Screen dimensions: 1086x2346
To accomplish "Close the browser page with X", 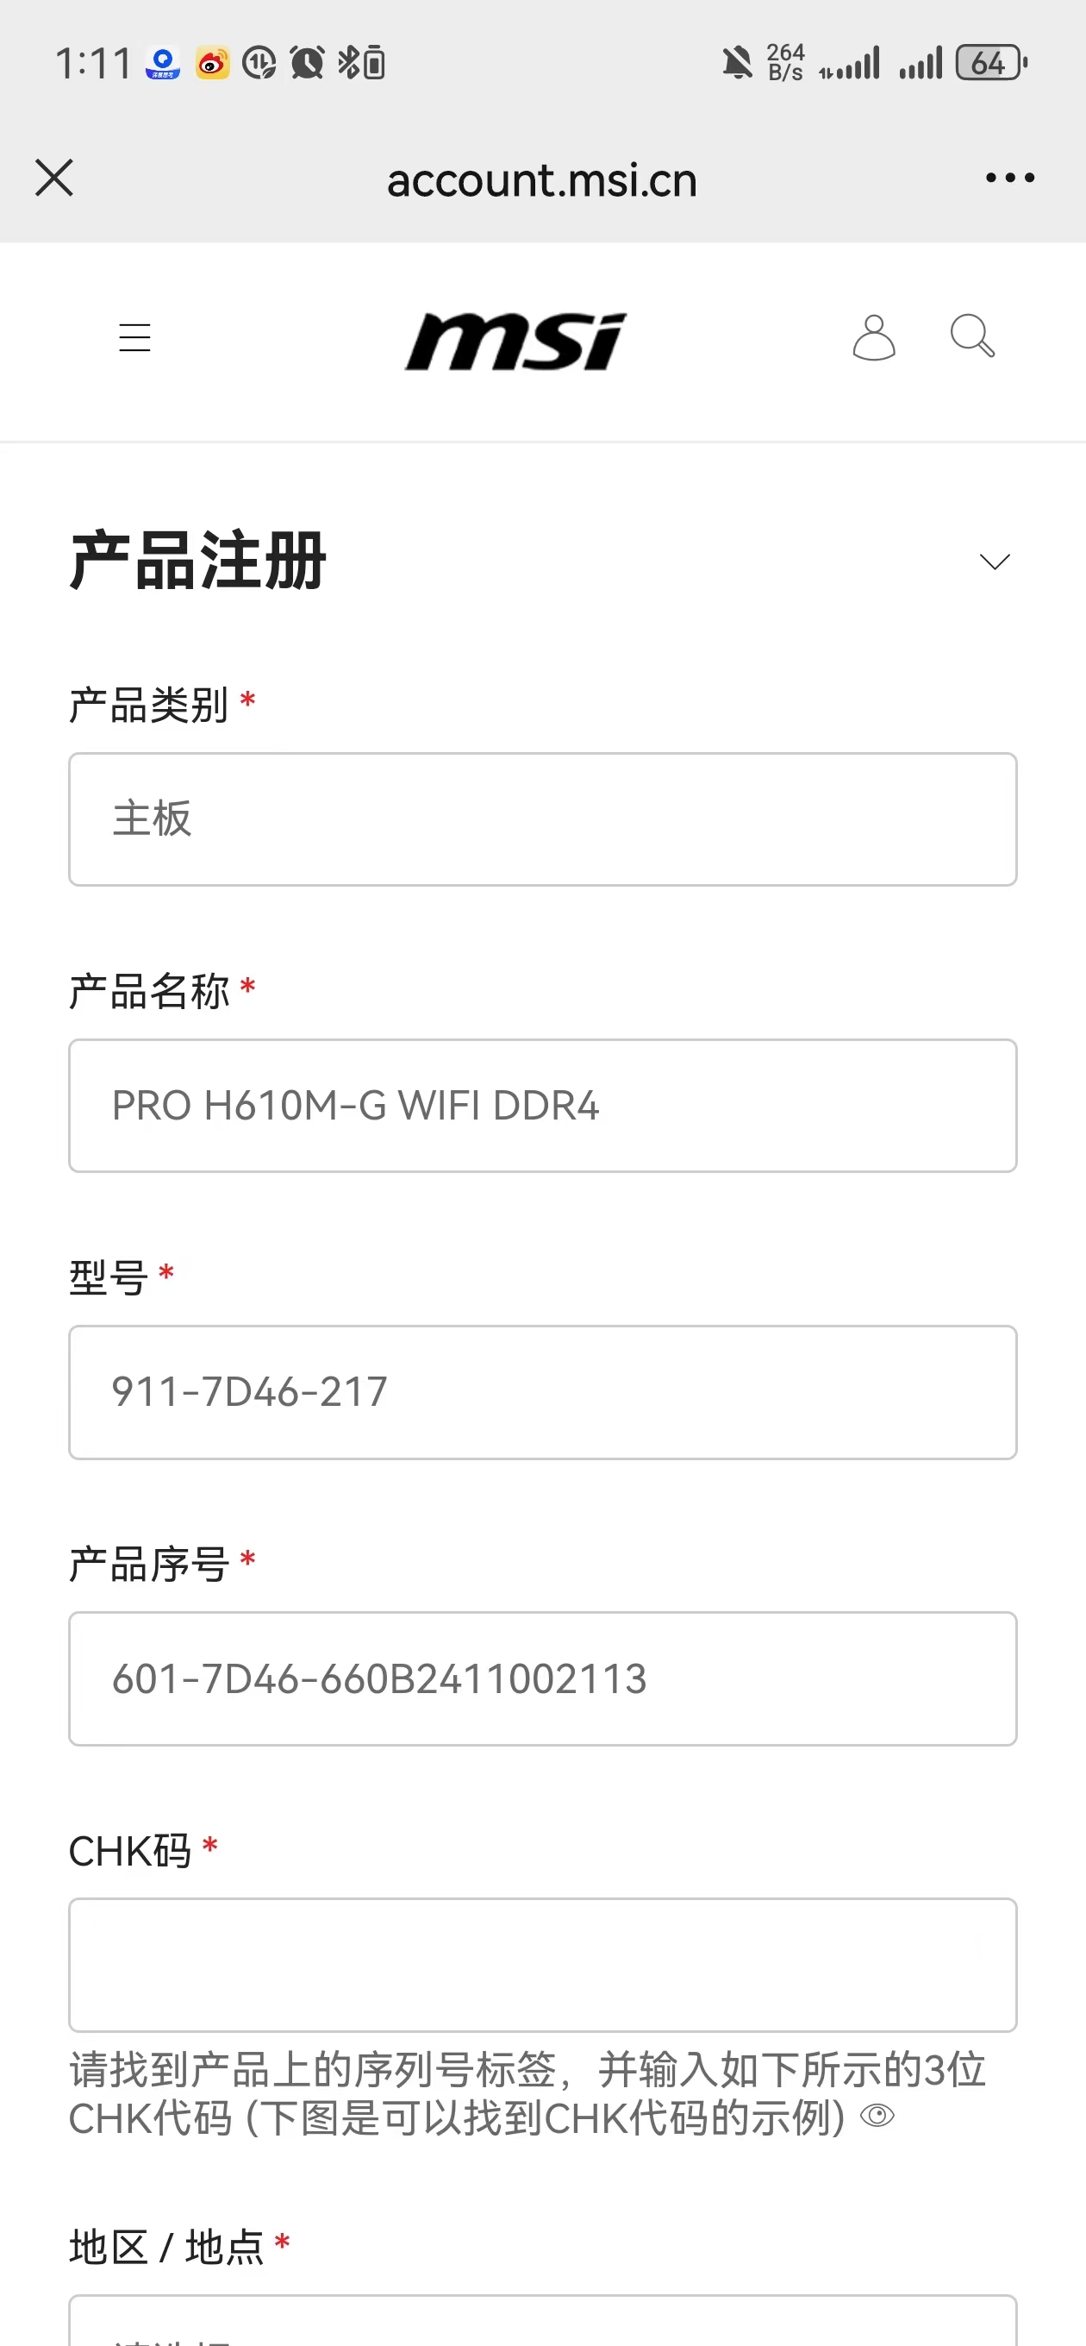I will point(53,178).
